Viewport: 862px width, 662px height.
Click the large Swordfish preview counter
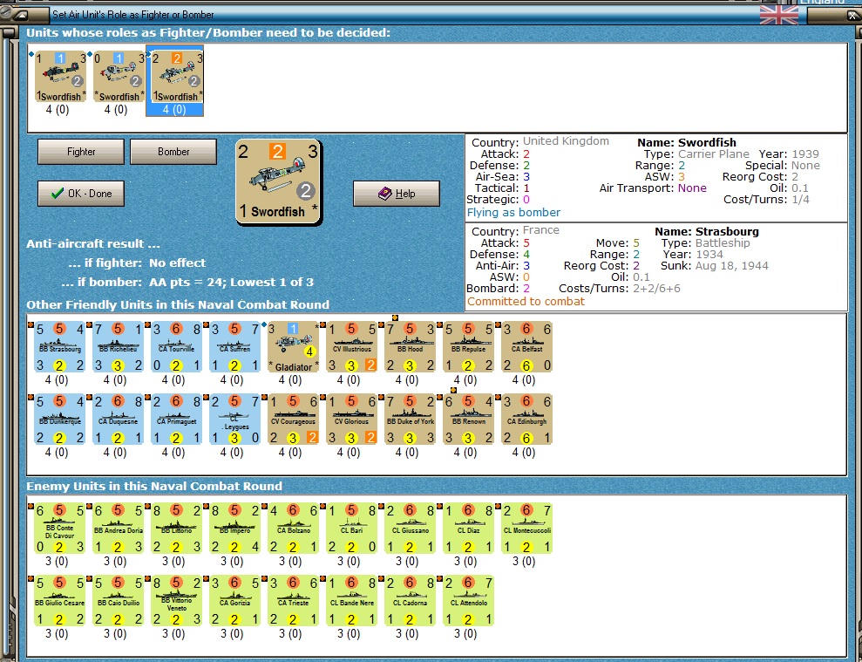[279, 182]
